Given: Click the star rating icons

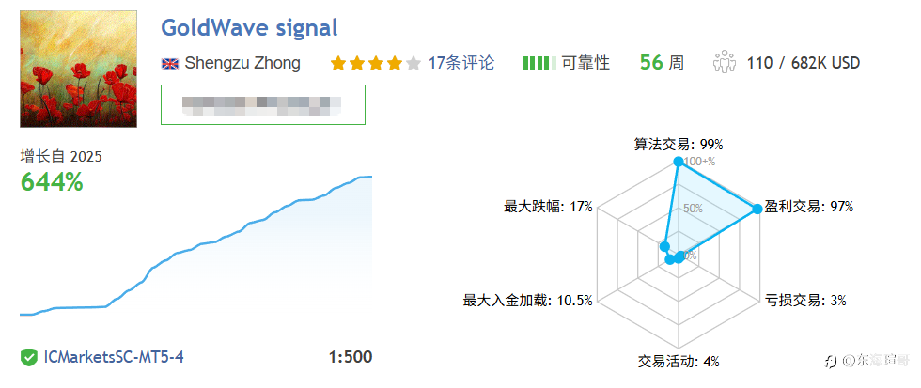Looking at the screenshot, I should point(376,63).
